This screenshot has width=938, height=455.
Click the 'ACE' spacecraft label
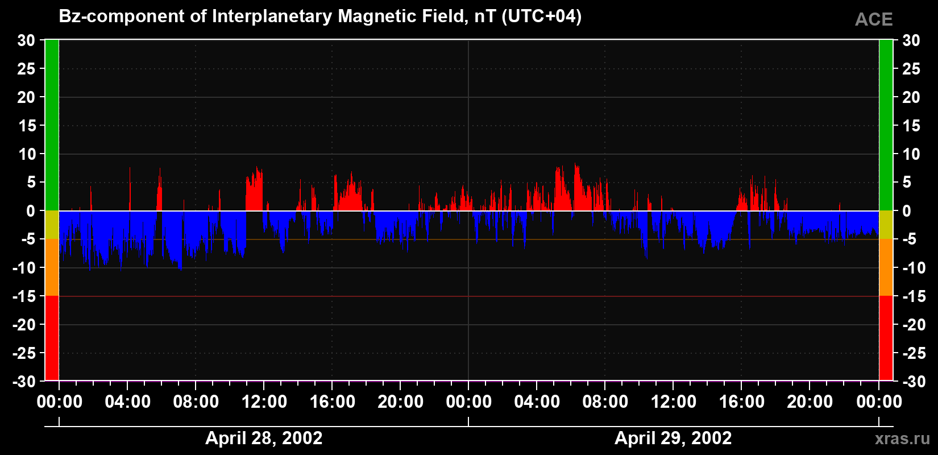(874, 20)
